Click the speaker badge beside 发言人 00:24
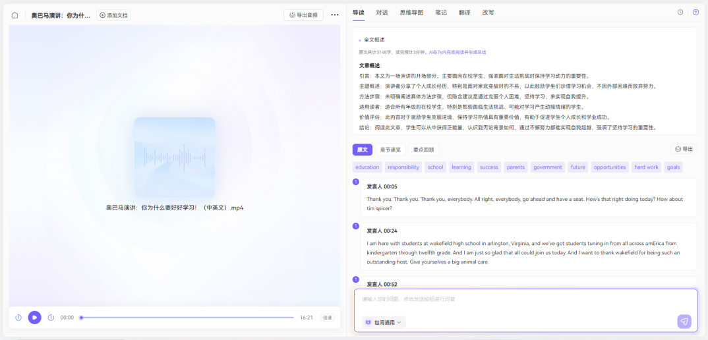This screenshot has width=708, height=340. (356, 226)
